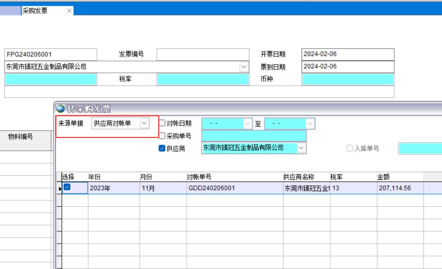
Task: Click the 开票日期 date field
Action: coord(347,54)
